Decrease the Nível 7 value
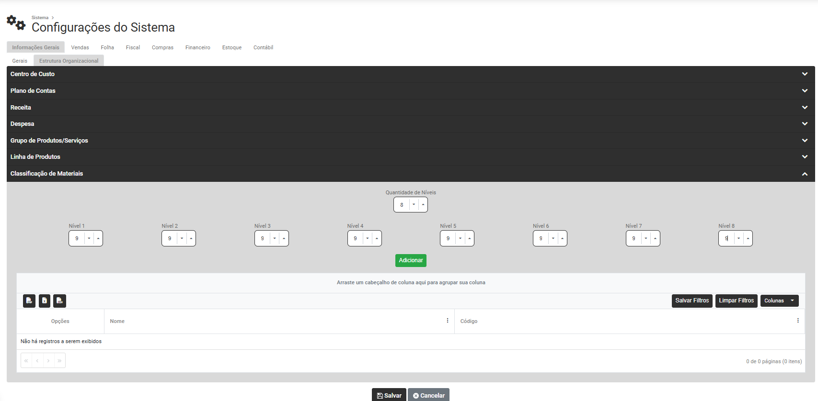Screen dimensions: 818x401 tap(646, 238)
